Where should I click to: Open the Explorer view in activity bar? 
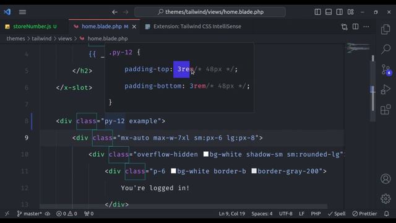385,29
